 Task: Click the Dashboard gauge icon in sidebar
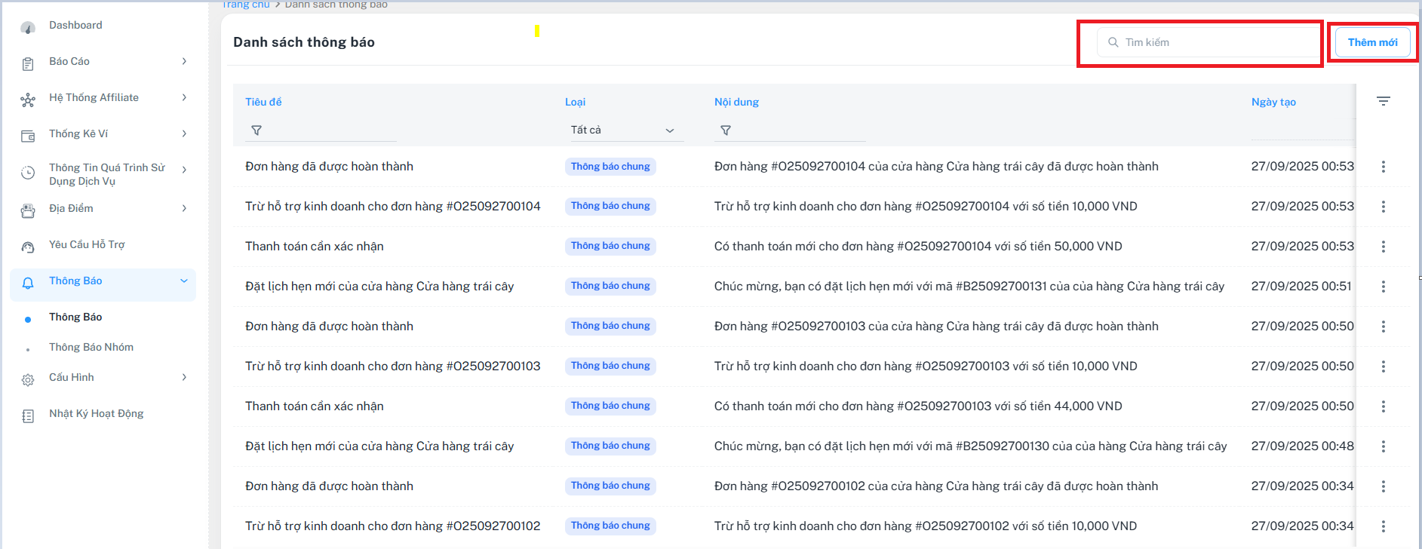(x=28, y=28)
